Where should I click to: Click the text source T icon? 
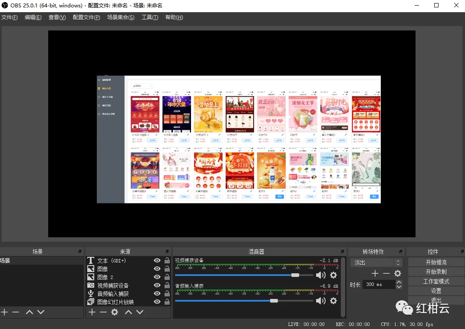pyautogui.click(x=91, y=260)
